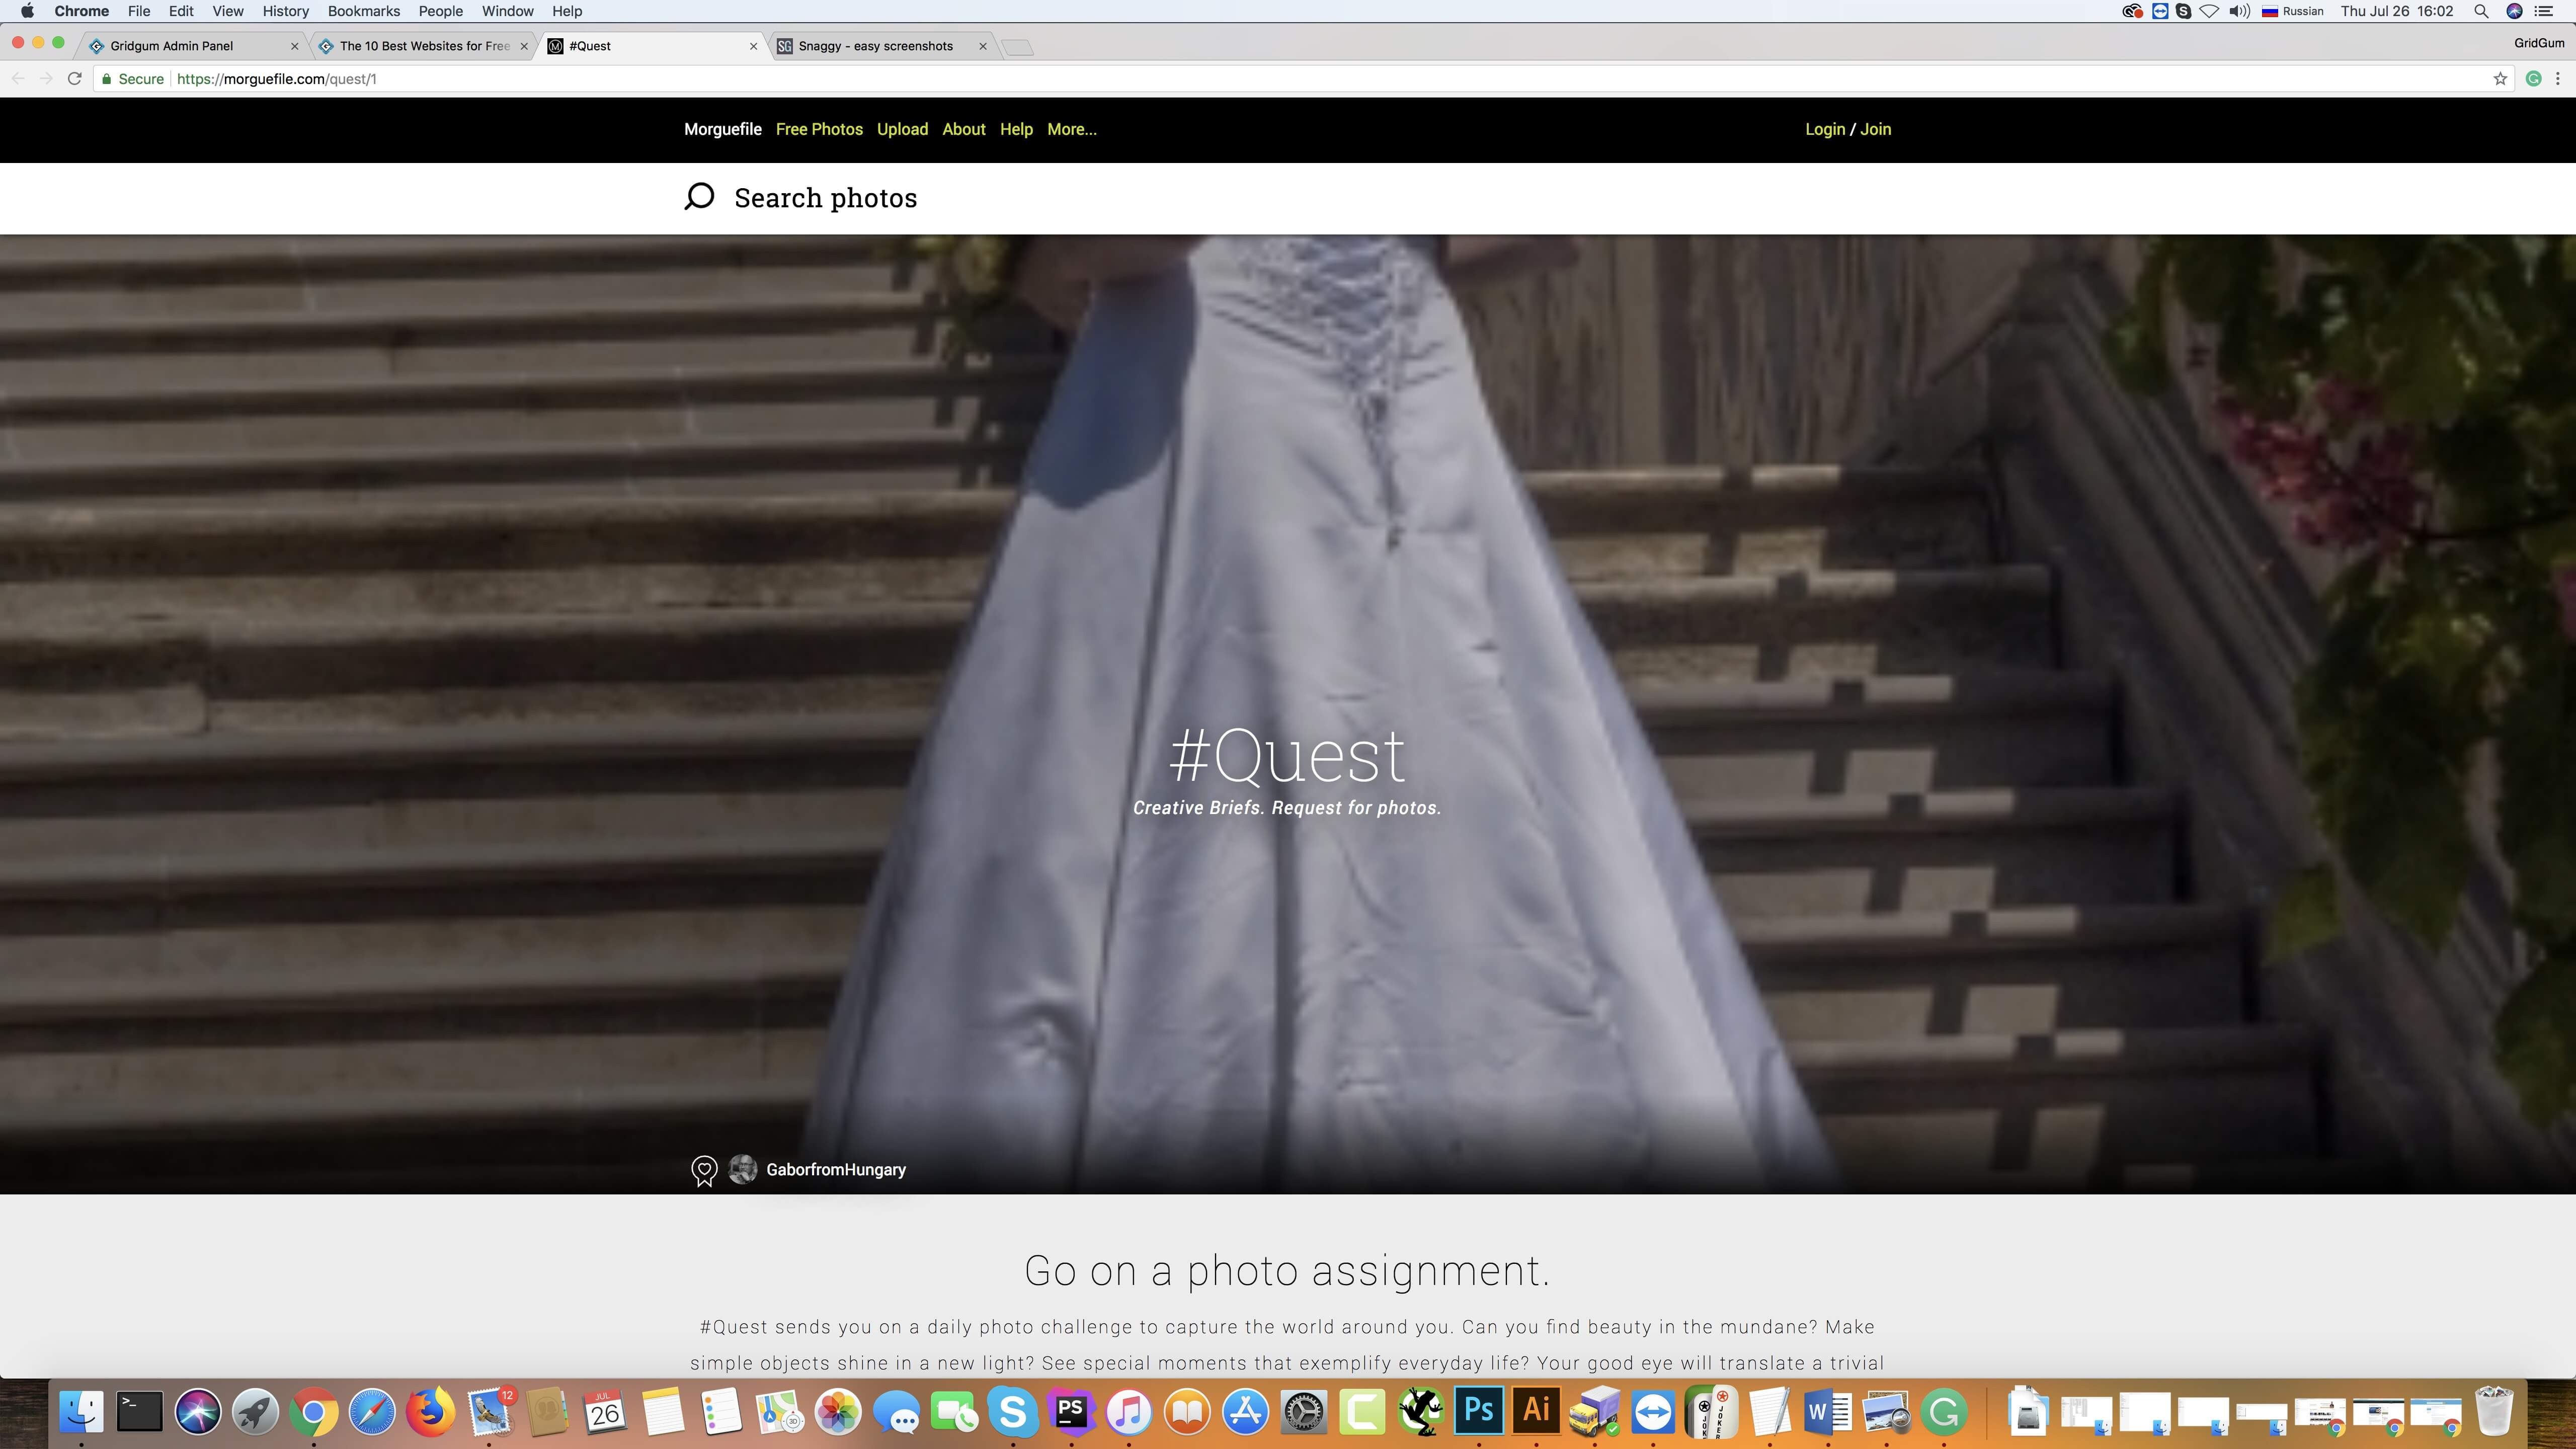
Task: Open System Preferences gear in Dock
Action: coord(1304,1412)
